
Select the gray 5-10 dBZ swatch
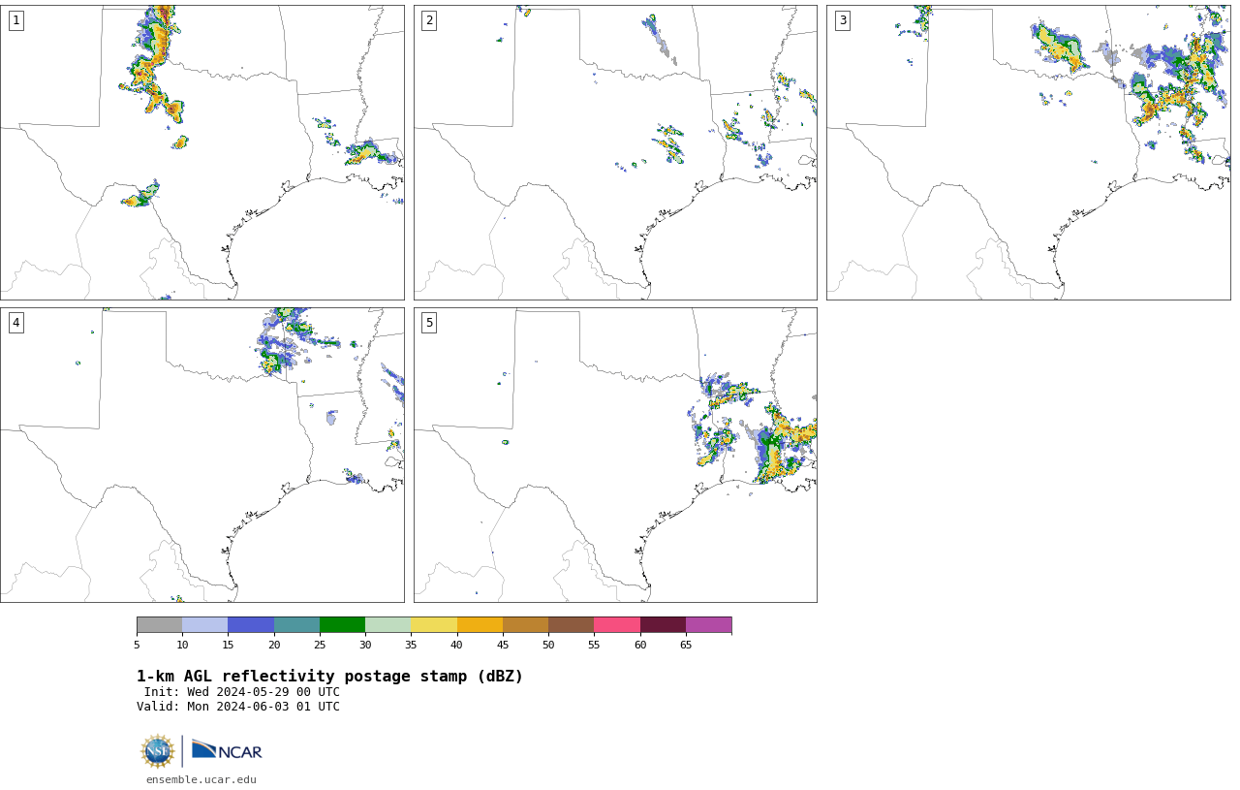pos(159,624)
